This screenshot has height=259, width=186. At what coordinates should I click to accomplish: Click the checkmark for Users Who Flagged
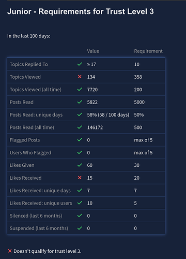point(80,152)
